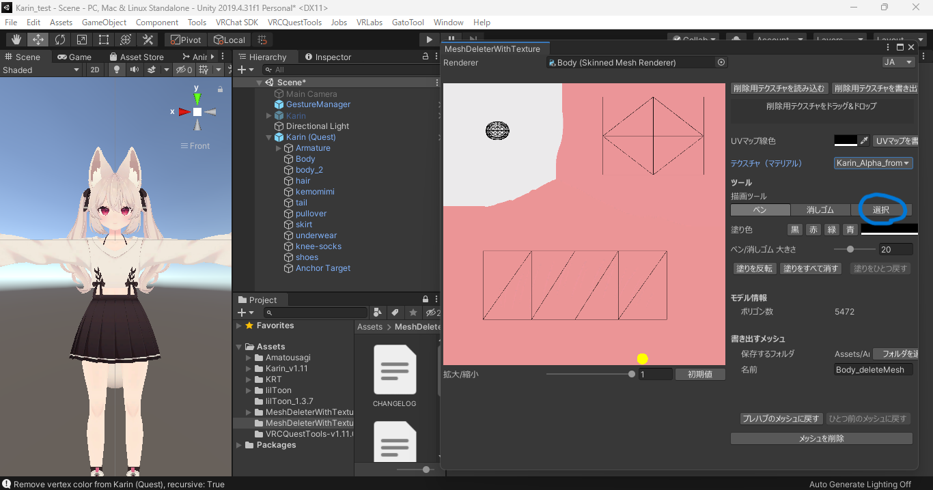The image size is (933, 490).
Task: Open the GameObject menu
Action: pyautogui.click(x=105, y=23)
